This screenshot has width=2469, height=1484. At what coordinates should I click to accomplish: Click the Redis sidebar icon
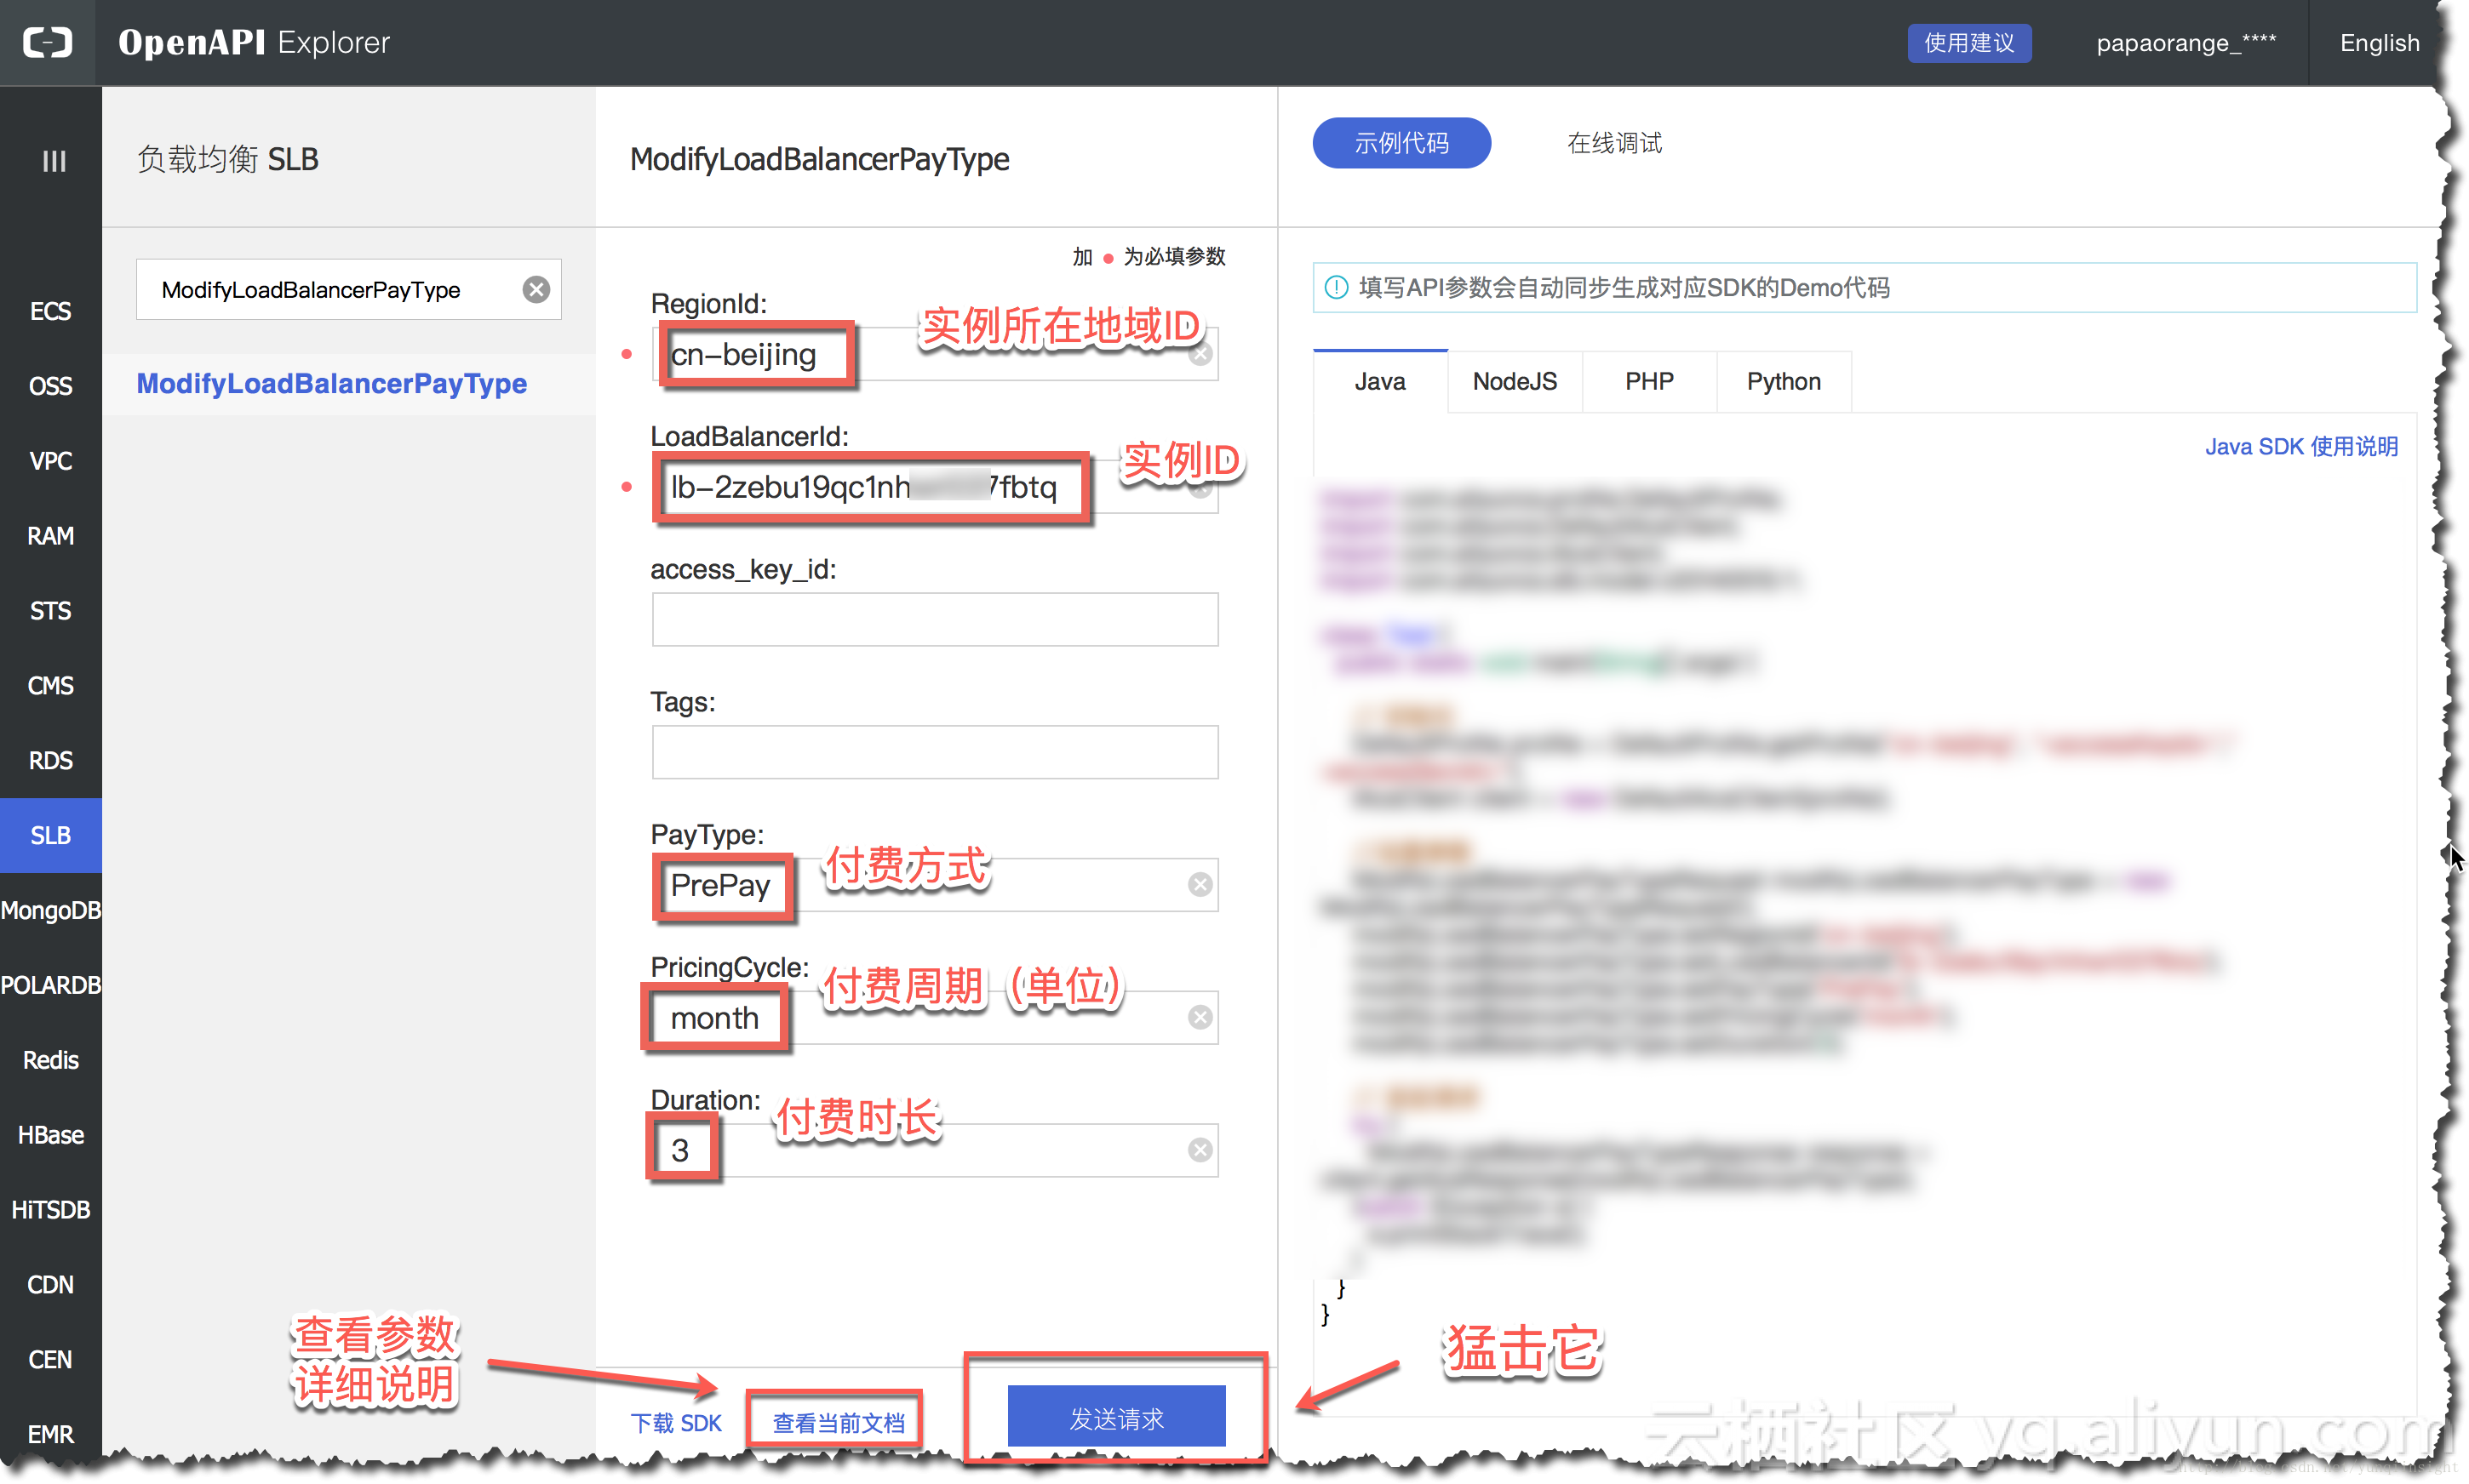coord(49,1059)
